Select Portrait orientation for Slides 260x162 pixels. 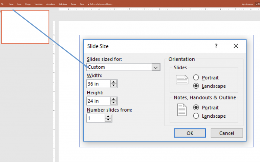tap(196, 78)
